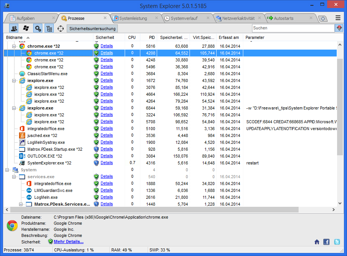
Task: Toggle show services gear icon
Action: coord(38,28)
